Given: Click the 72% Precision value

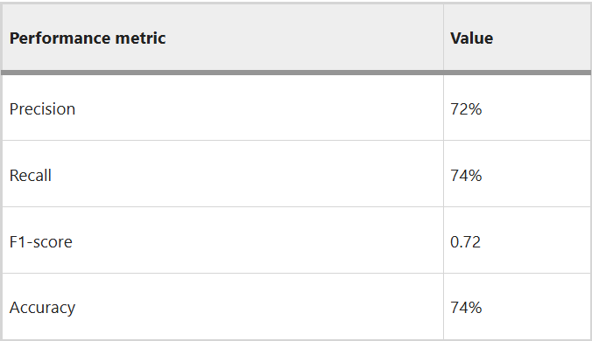Looking at the screenshot, I should (x=466, y=109).
